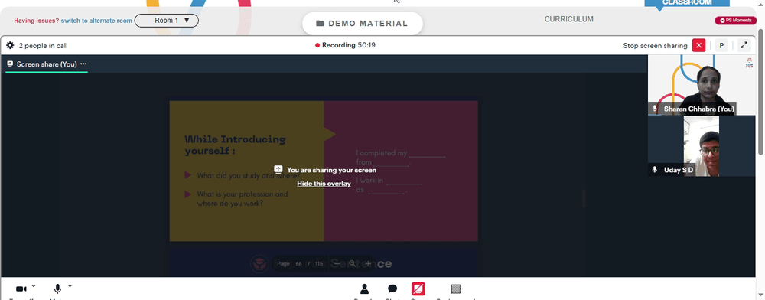Open microphone options chevron
The height and width of the screenshot is (300, 765).
click(70, 286)
